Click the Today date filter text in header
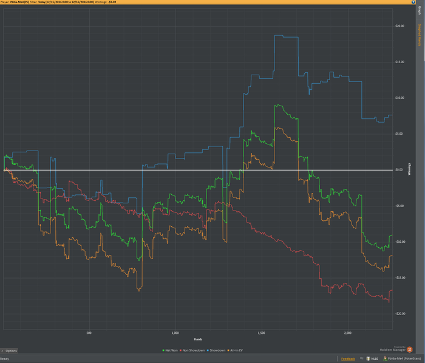425x363 pixels. [x=66, y=2]
